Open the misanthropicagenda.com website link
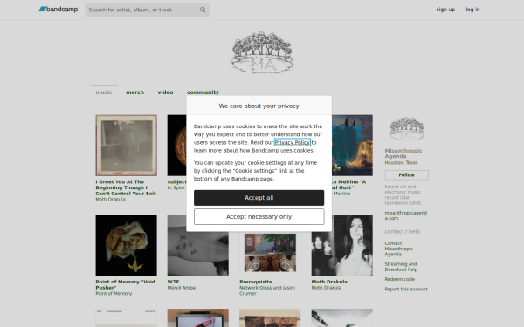Screen dimensions: 524x327 coord(406,215)
